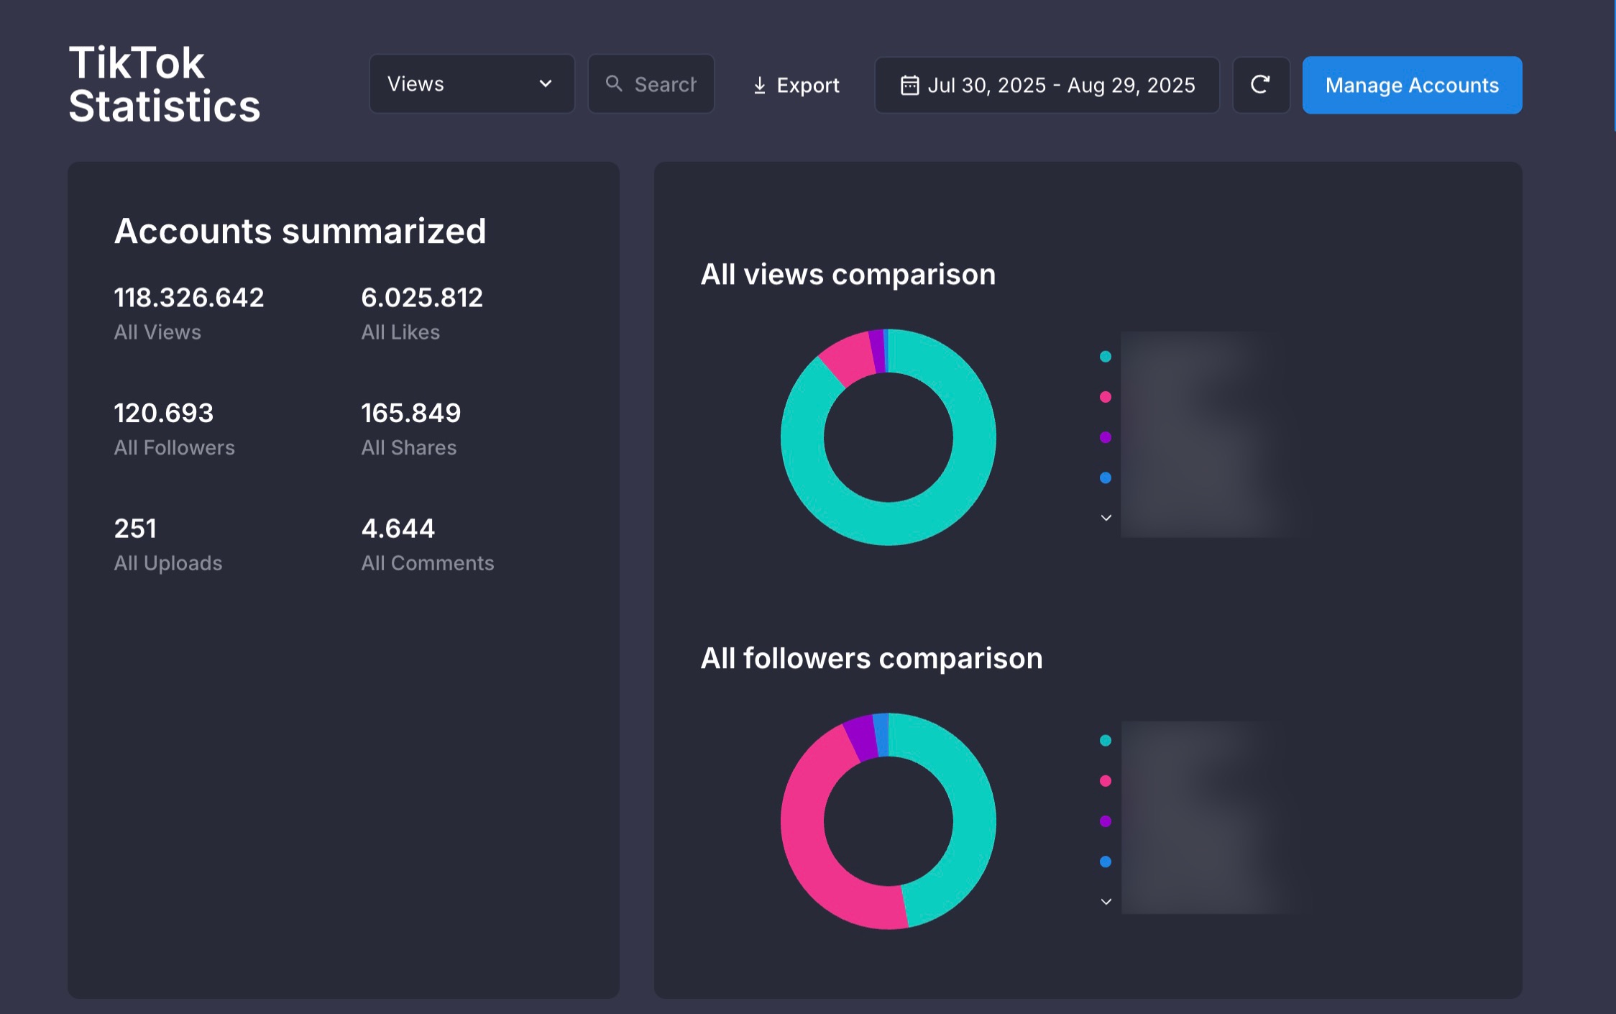Click the 251 All Uploads value
This screenshot has width=1616, height=1014.
[x=135, y=529]
